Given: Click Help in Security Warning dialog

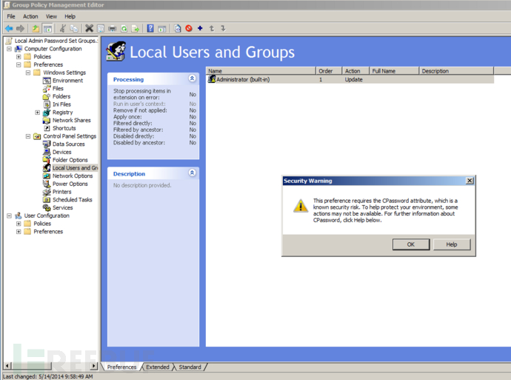Looking at the screenshot, I should (x=452, y=244).
